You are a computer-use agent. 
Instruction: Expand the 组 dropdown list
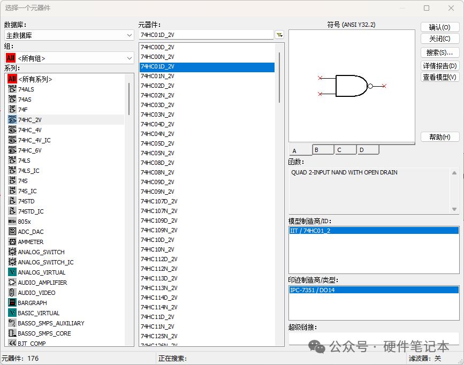tap(69, 58)
